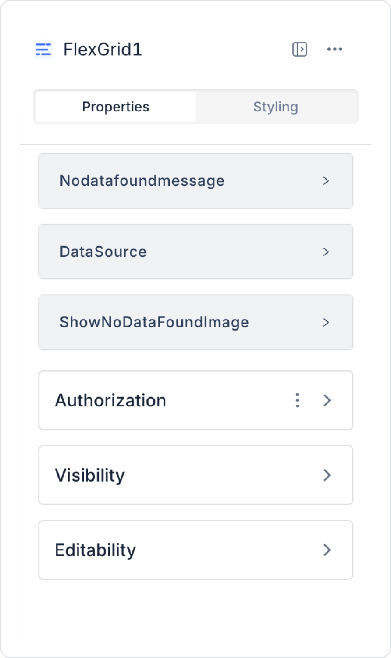
Task: Expand the Authorization section chevron
Action: click(327, 400)
